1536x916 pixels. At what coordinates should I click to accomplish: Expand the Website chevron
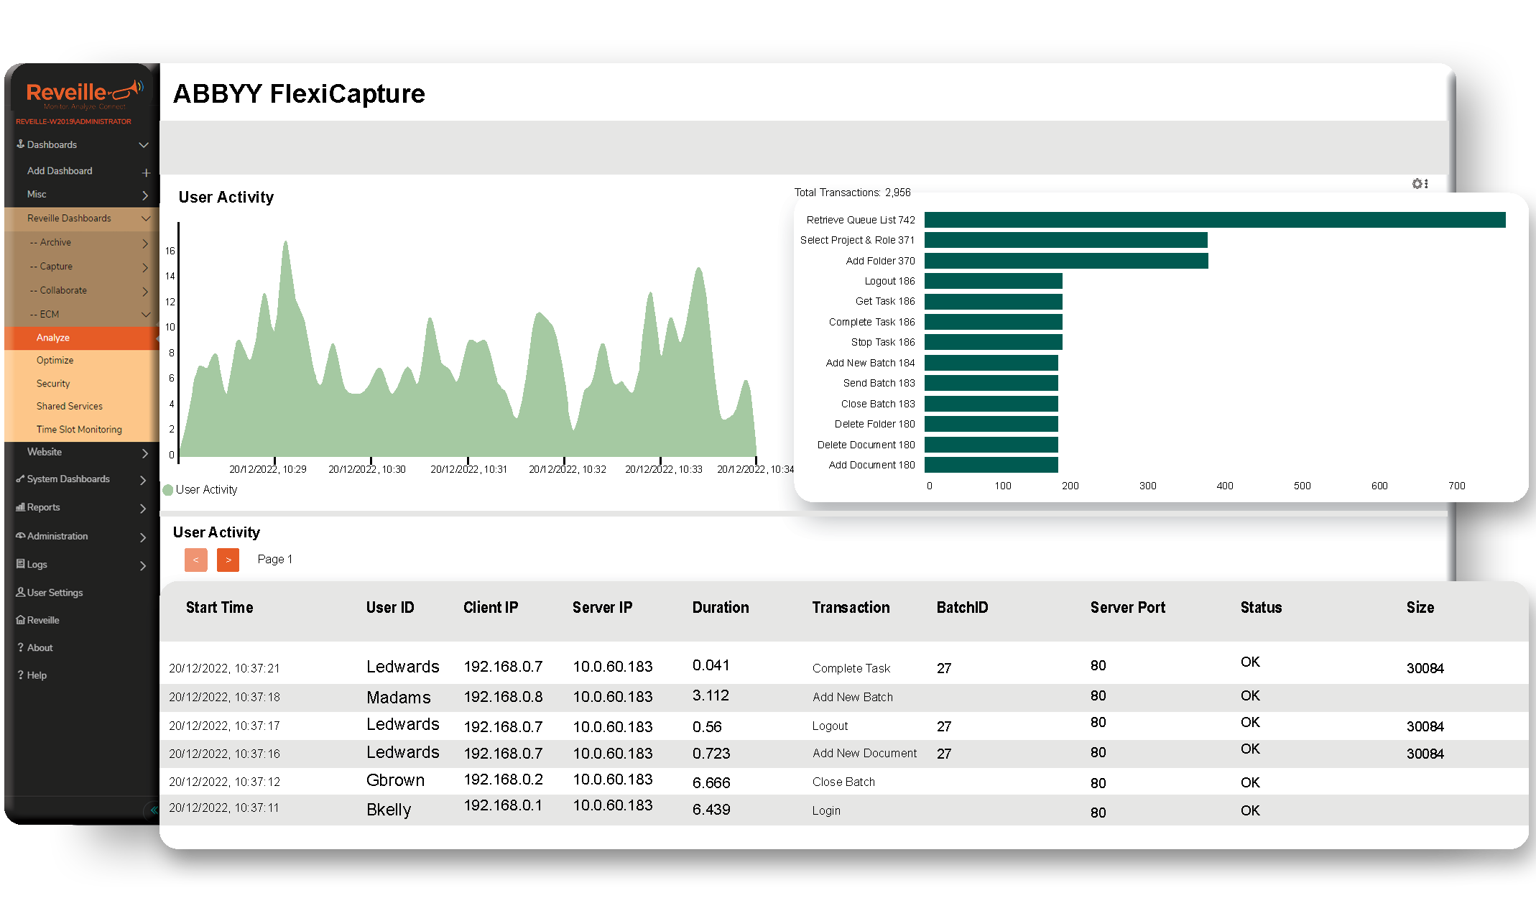(x=145, y=453)
